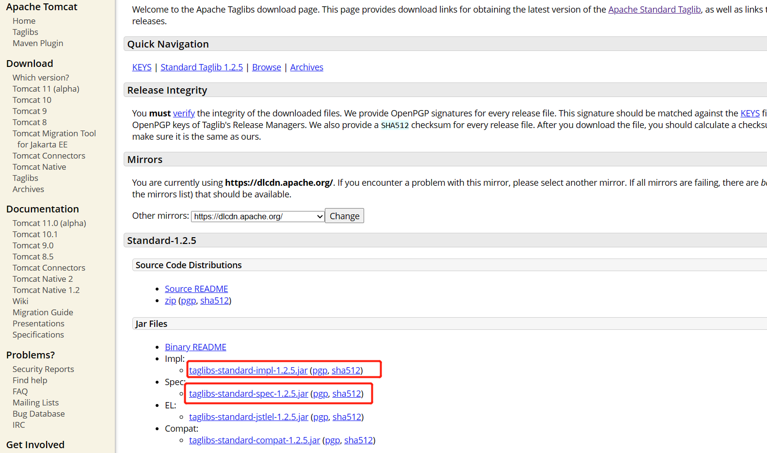
Task: Open the Bug Database
Action: [x=39, y=414]
